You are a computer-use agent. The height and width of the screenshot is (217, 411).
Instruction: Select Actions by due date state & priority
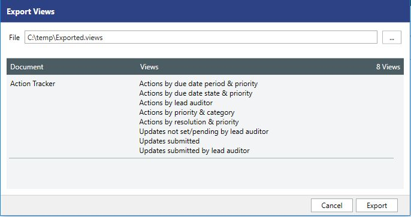pyautogui.click(x=196, y=93)
